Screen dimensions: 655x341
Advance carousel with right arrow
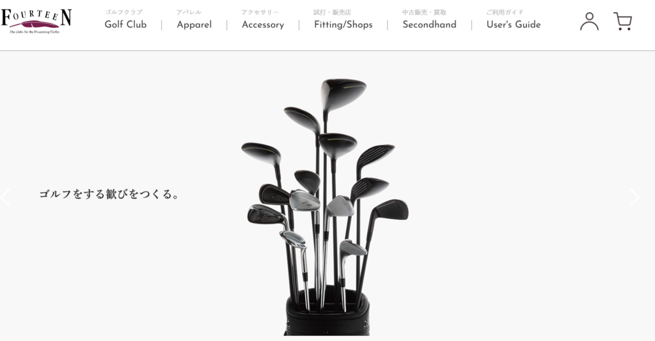(634, 197)
